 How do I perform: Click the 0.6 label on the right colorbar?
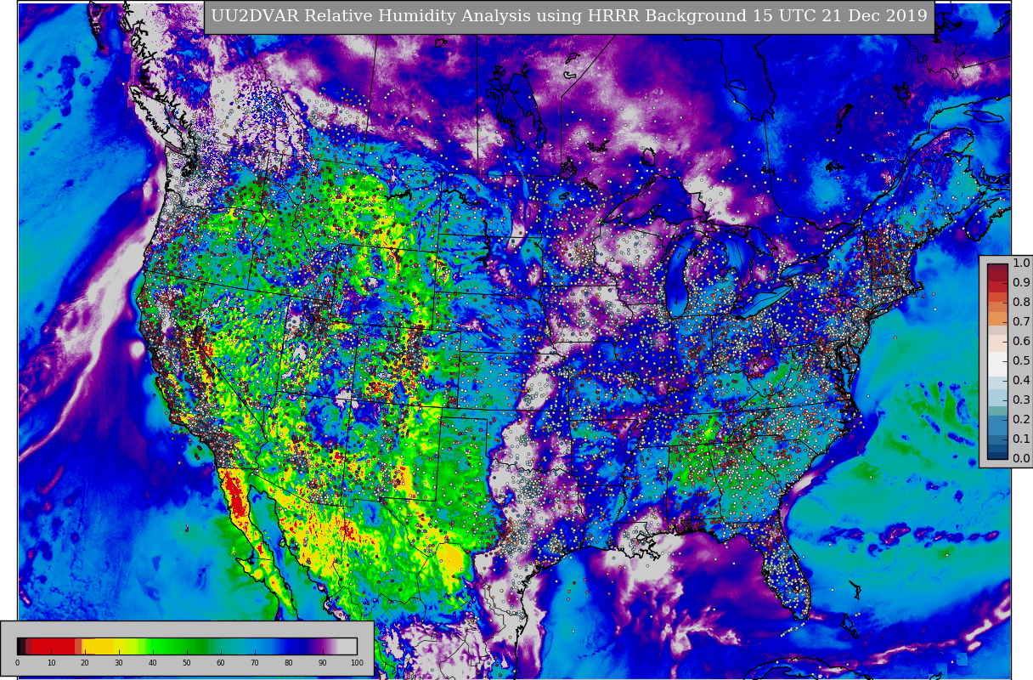tap(1021, 342)
